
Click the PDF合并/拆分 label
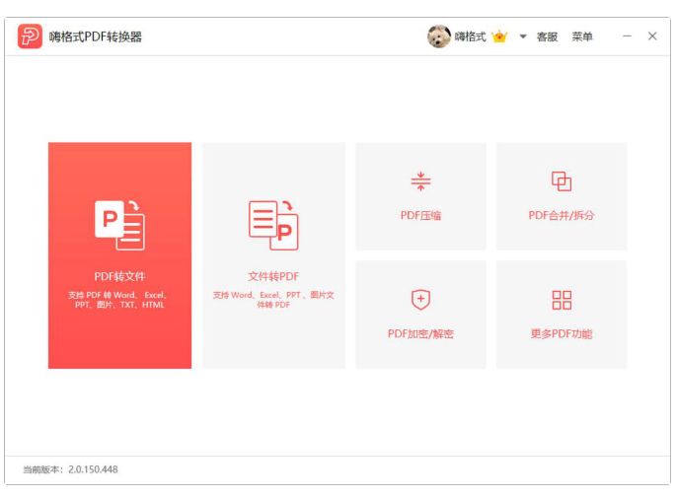[x=562, y=215]
